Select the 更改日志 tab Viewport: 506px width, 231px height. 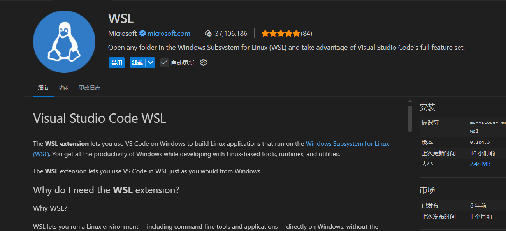click(90, 88)
